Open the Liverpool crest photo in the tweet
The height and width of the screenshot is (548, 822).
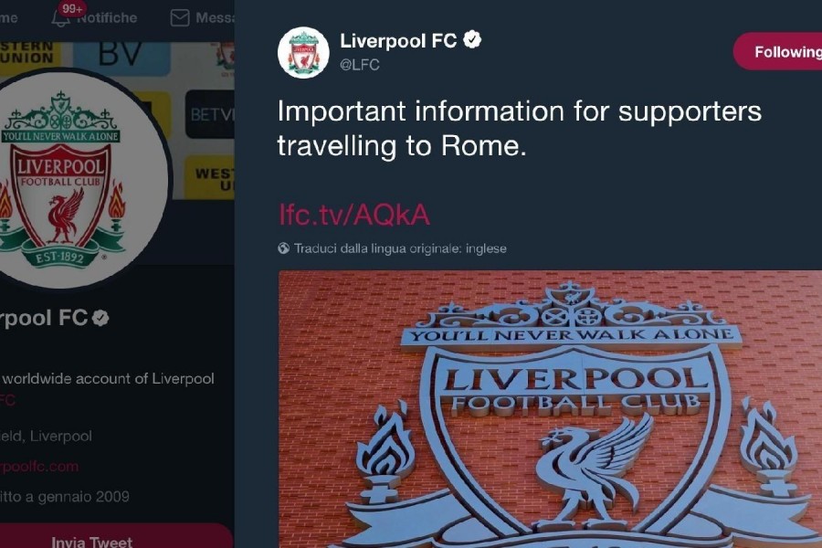[x=550, y=409]
